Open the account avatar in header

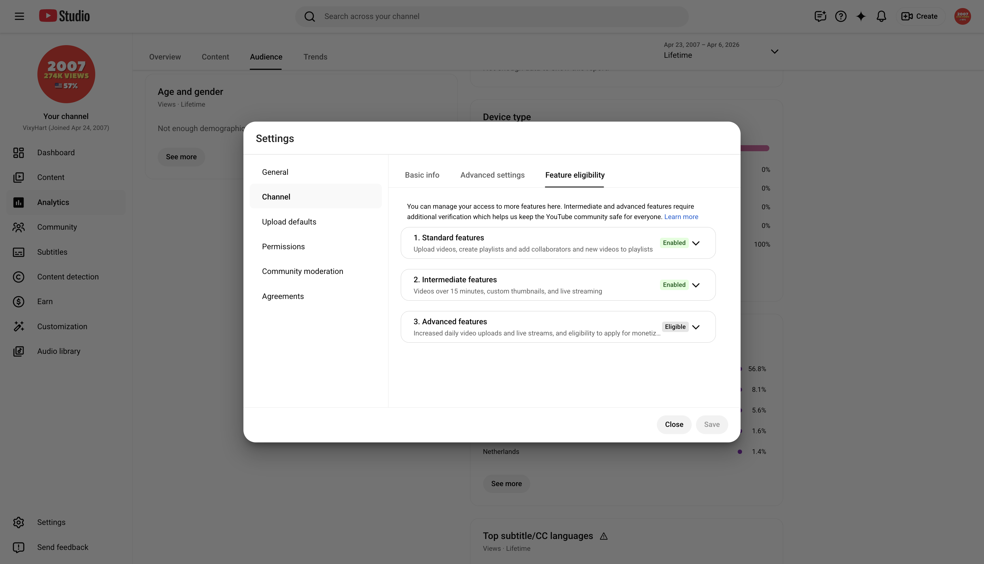click(962, 16)
